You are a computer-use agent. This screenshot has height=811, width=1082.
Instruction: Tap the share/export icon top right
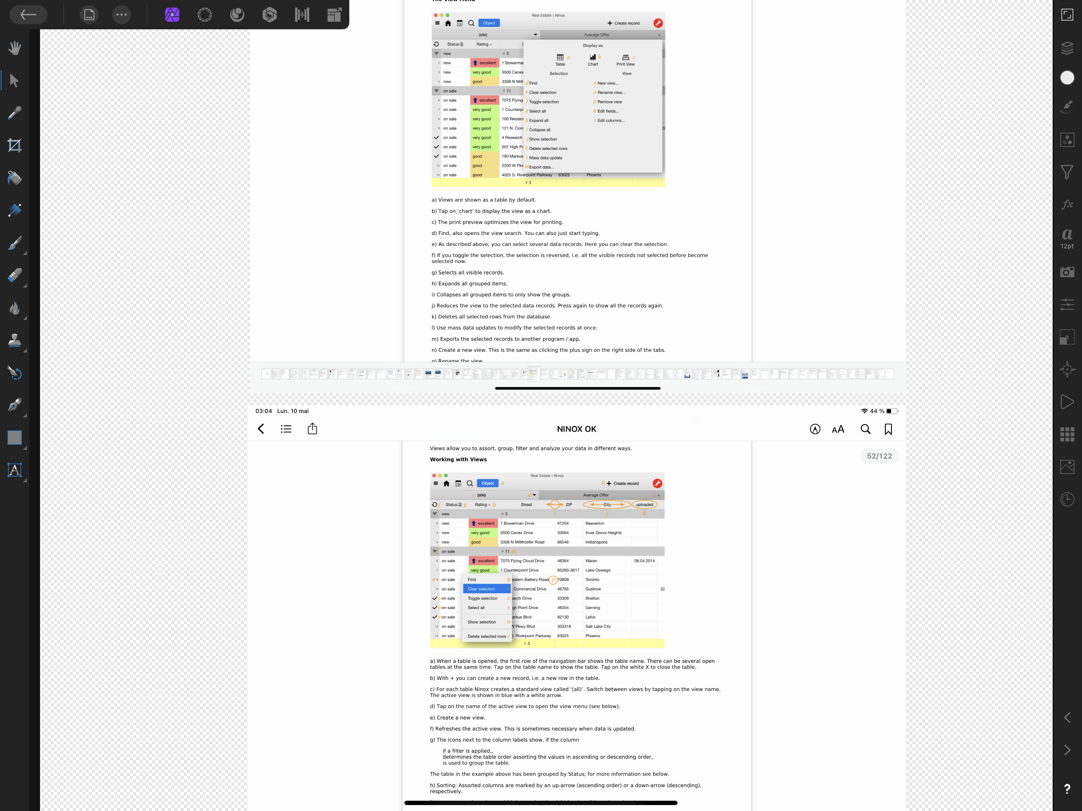(x=312, y=428)
